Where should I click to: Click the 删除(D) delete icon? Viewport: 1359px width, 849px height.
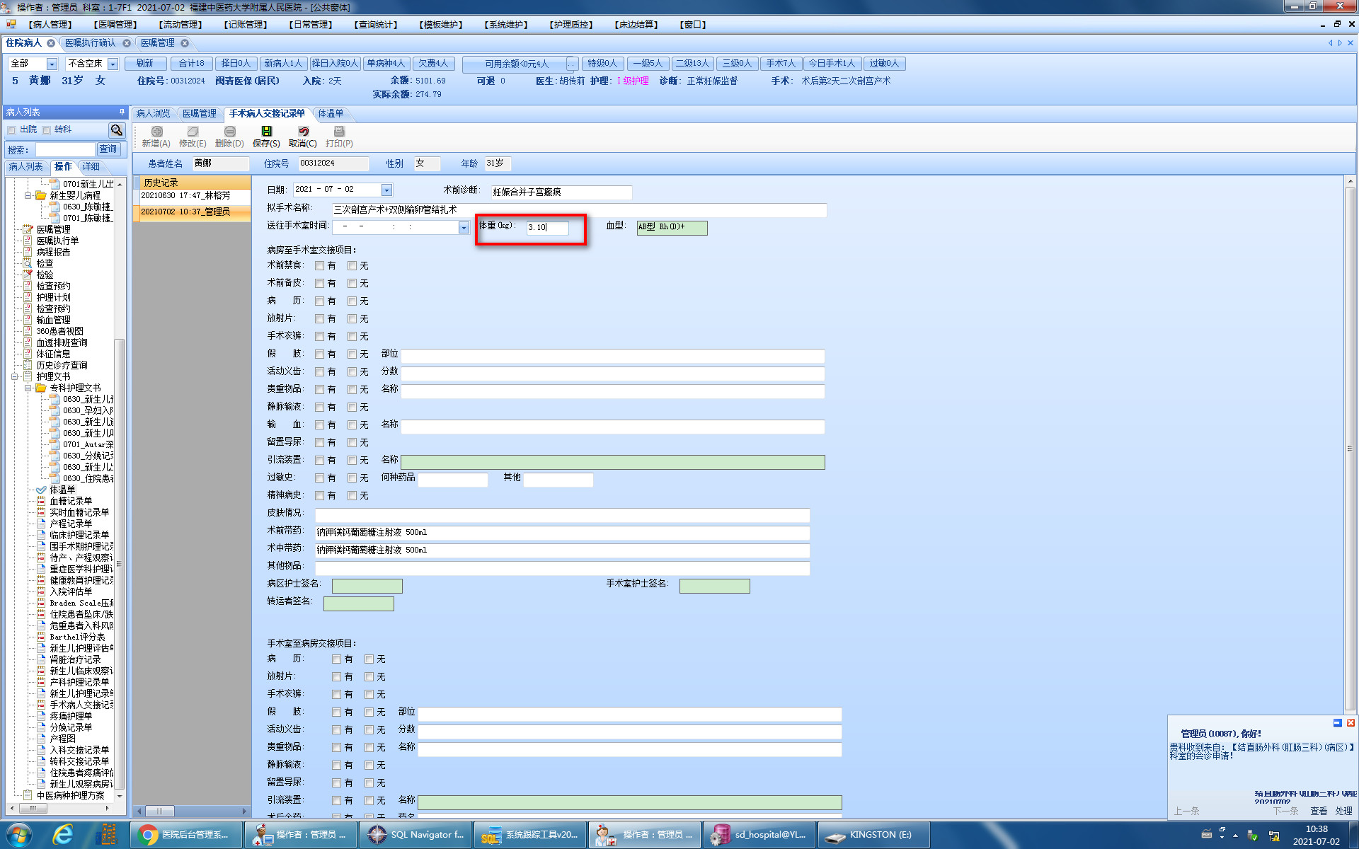click(x=229, y=132)
